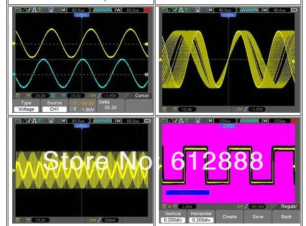The image size is (306, 226).
Task: Click the floppy disk icon in the 40.0us scope toolbar
Action: point(198,10)
